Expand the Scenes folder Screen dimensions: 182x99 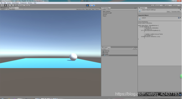102,52
